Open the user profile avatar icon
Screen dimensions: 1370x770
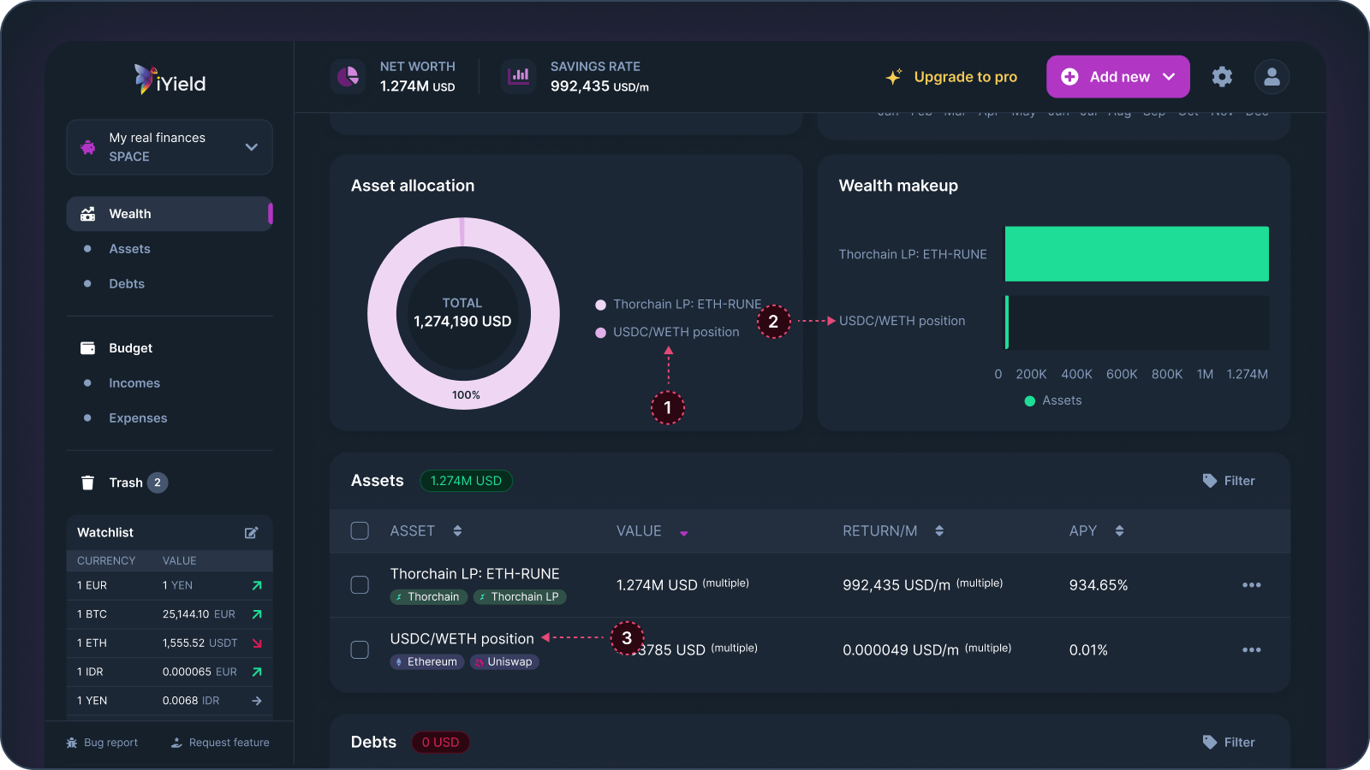tap(1272, 77)
